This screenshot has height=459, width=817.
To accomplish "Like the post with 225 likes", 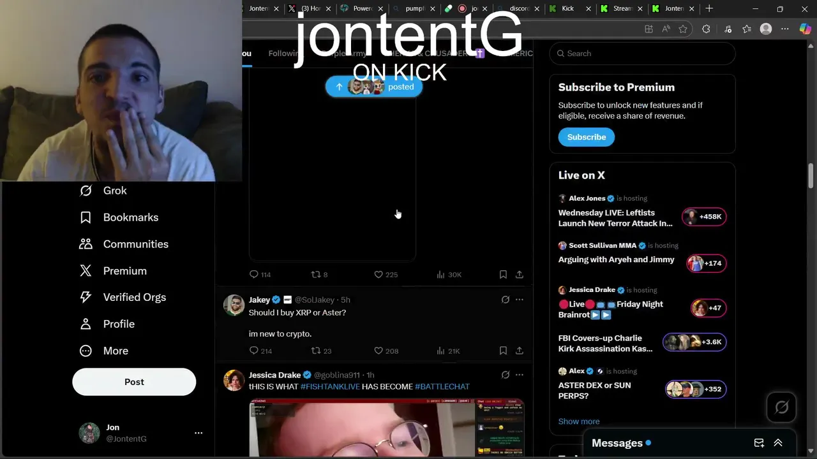I will 386,275.
